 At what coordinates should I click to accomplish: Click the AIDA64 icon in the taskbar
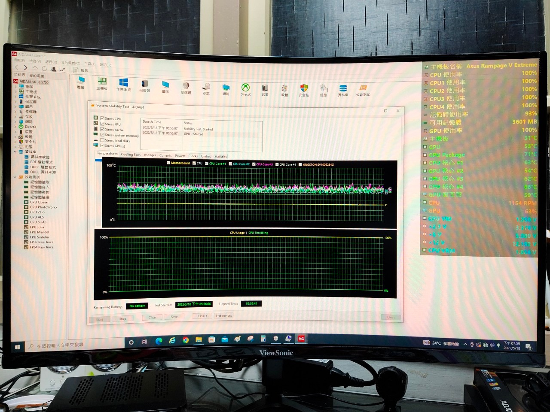tap(301, 339)
